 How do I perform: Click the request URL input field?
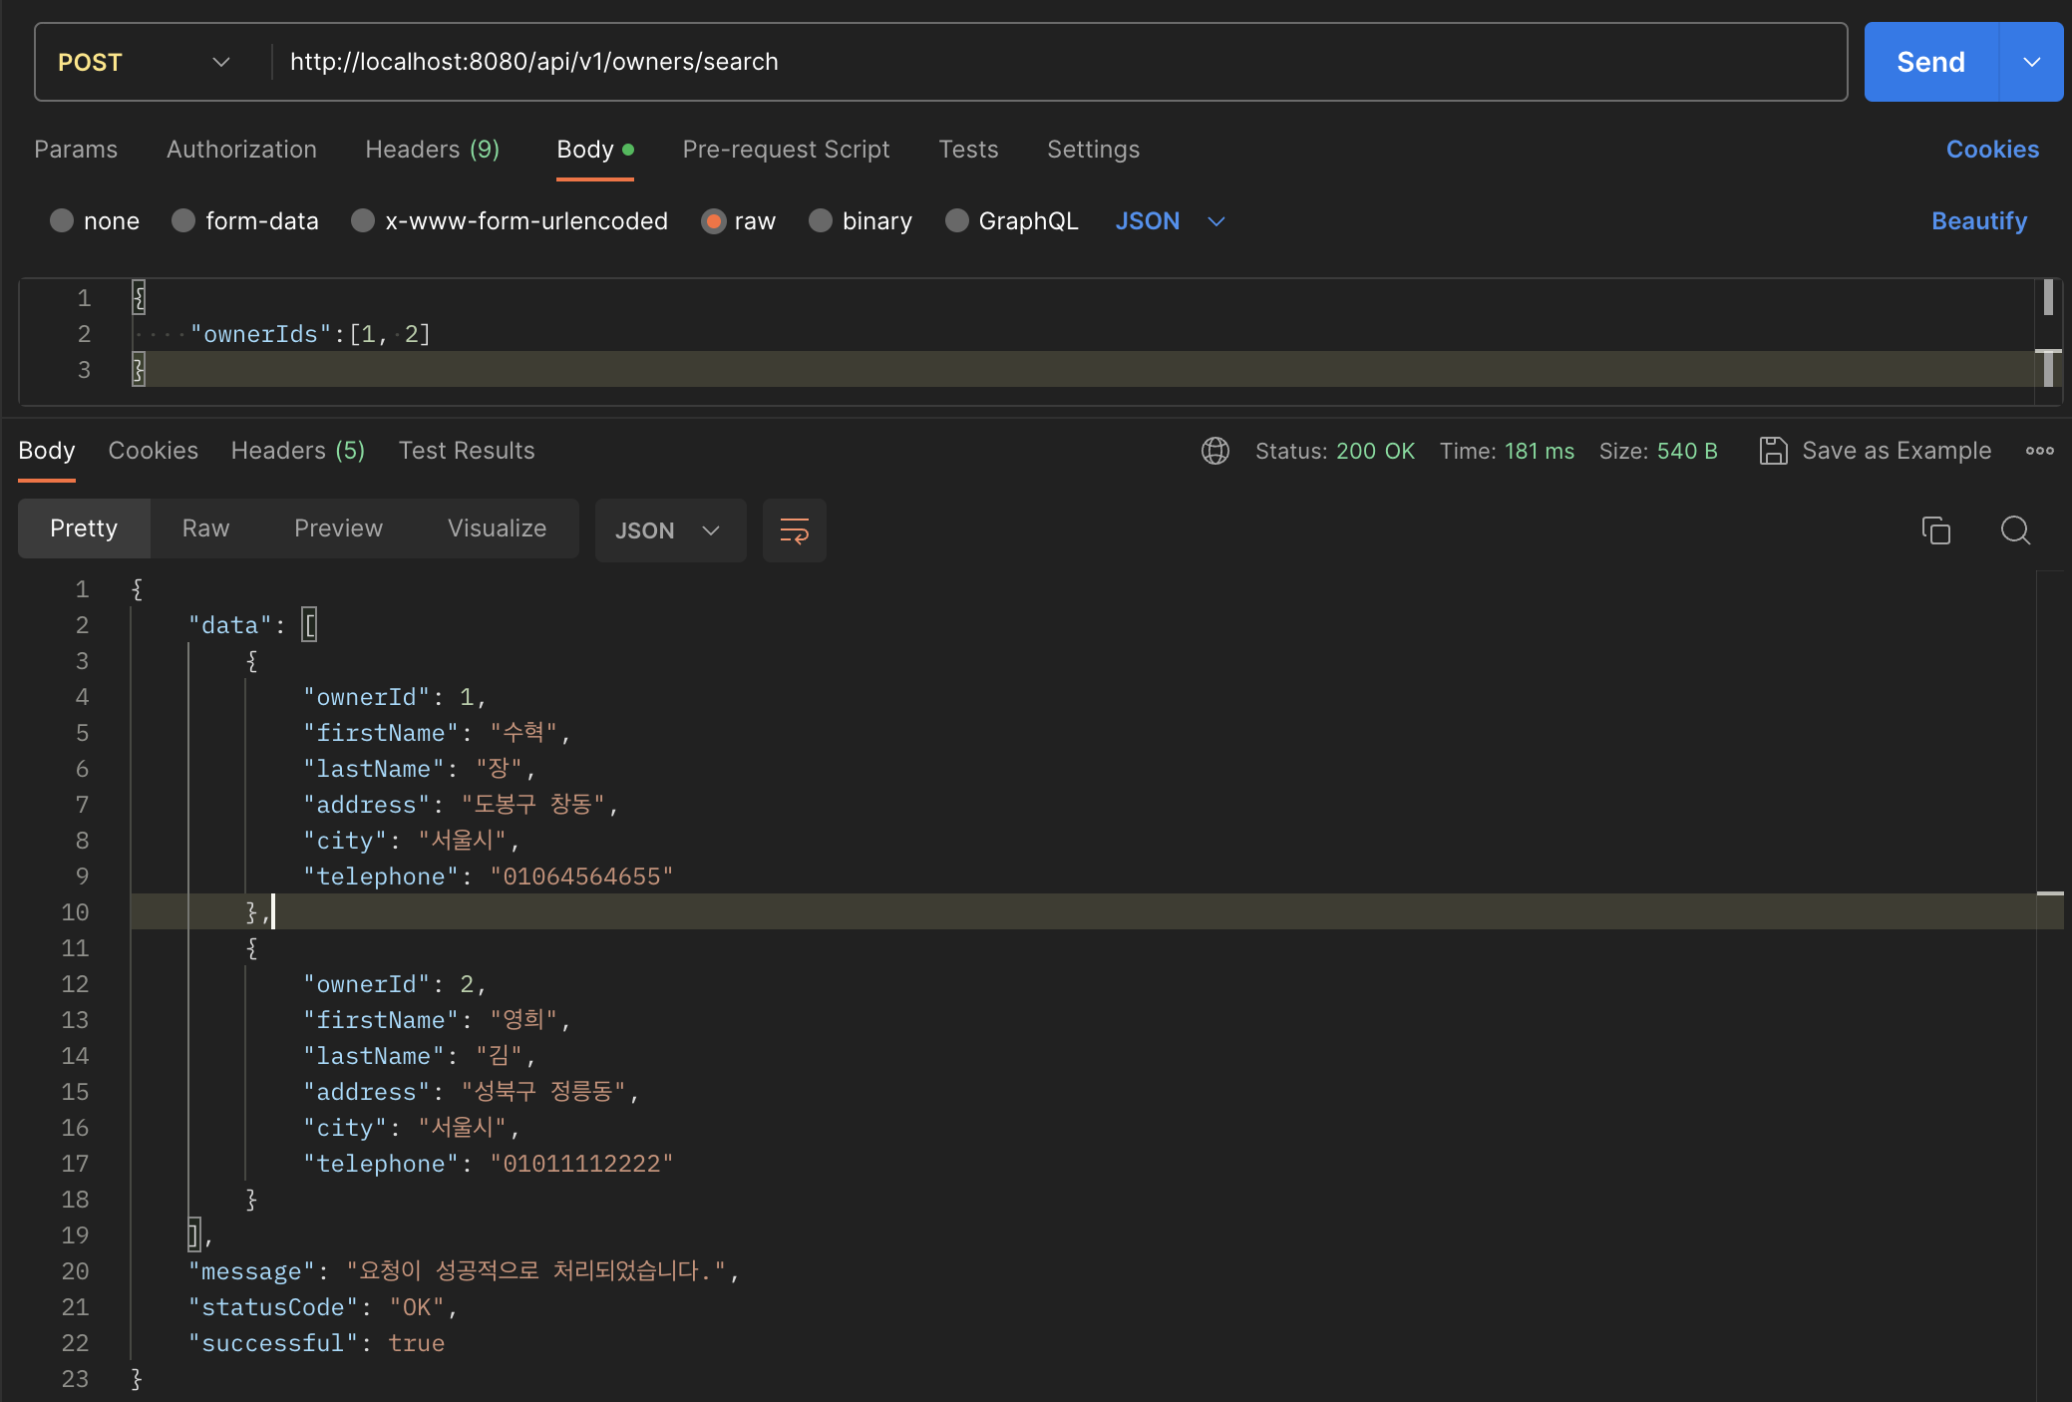click(1057, 62)
